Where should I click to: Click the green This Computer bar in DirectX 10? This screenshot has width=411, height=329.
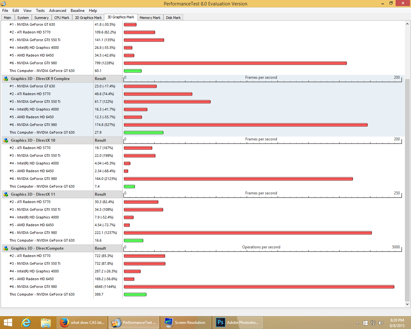129,186
